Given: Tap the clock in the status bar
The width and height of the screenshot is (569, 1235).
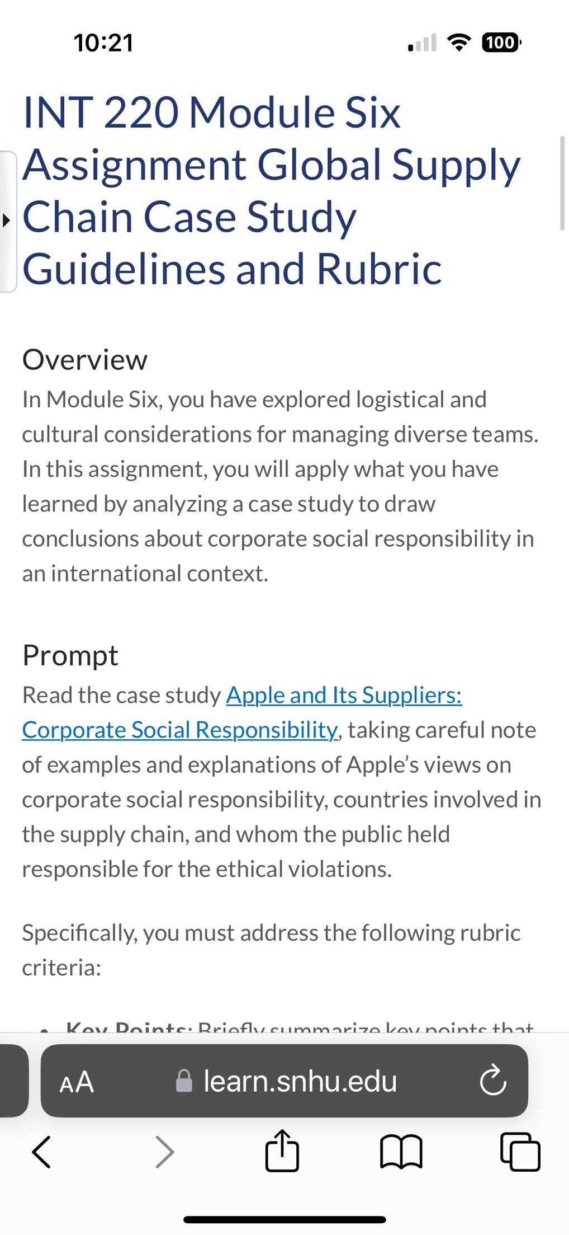Looking at the screenshot, I should [104, 41].
